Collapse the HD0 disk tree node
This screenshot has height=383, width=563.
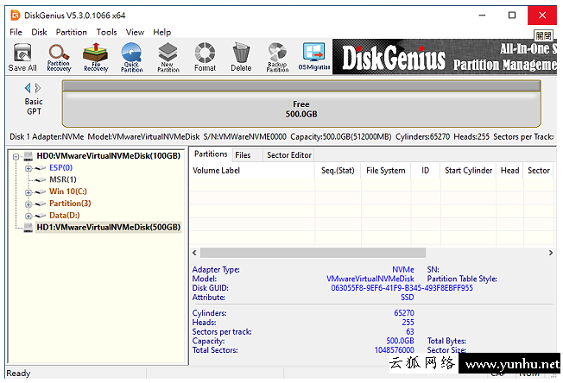click(16, 156)
